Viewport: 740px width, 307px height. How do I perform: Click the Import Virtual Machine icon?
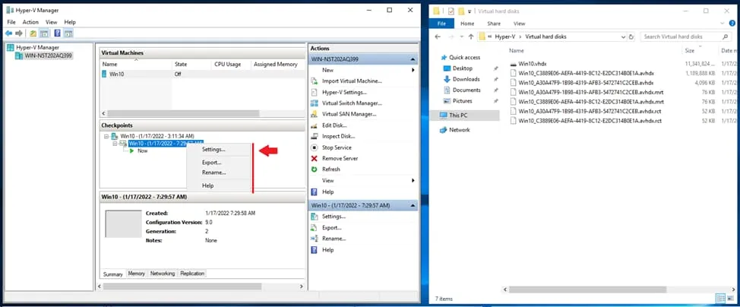point(315,81)
